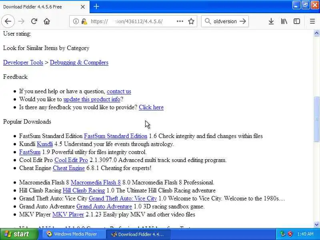This screenshot has height=240, width=320.
Task: Open the Firefox hamburger menu
Action: pos(312,21)
